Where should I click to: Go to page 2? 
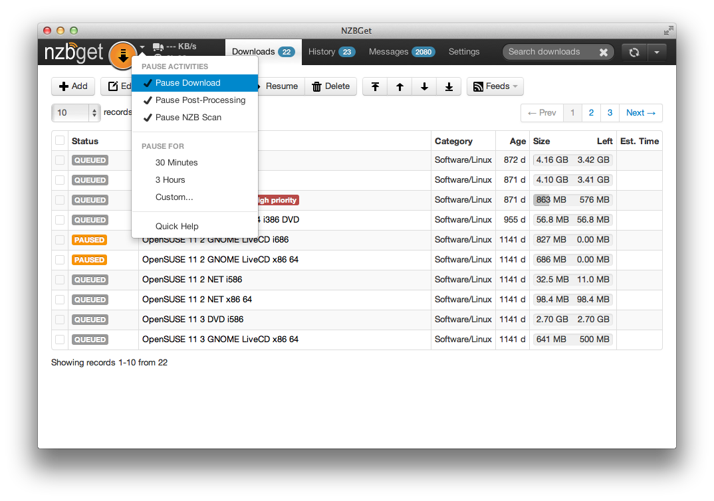591,113
